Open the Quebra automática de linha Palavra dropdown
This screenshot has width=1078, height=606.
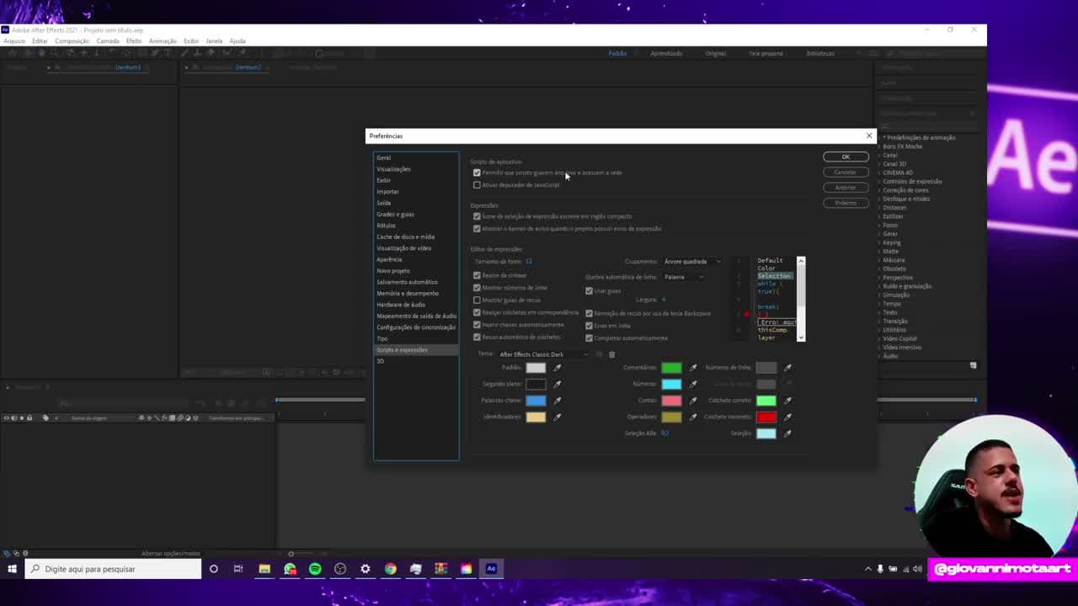tap(684, 277)
